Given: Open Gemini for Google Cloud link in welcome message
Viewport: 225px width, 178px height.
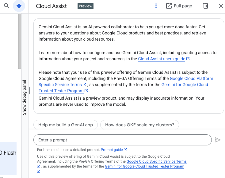Looking at the screenshot, I should pos(185,85).
